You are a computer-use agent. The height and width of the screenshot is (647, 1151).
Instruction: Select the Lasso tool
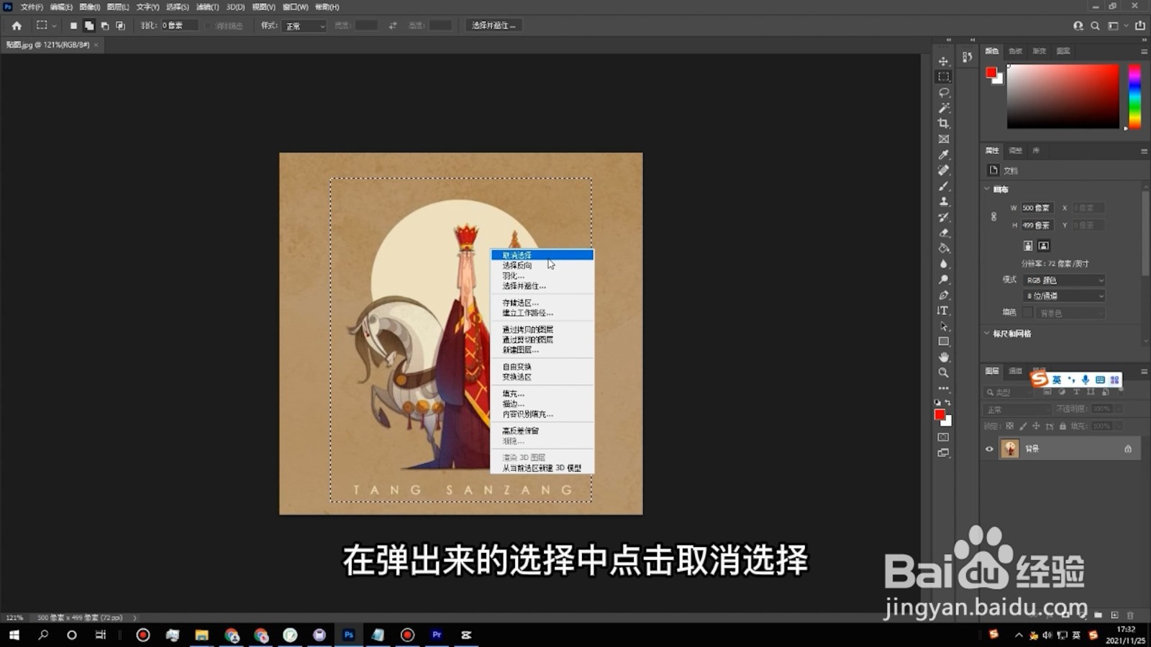click(x=944, y=93)
